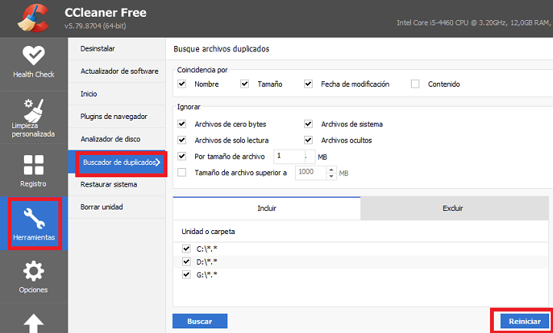Select the Inicio tool entry
This screenshot has height=333, width=553.
coord(117,94)
